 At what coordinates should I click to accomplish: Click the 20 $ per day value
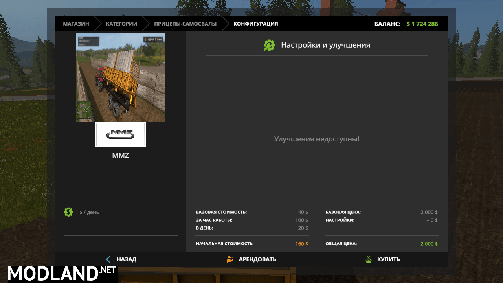tap(303, 228)
